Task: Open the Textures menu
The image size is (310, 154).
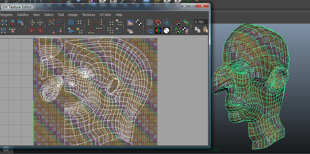Action: pos(88,15)
